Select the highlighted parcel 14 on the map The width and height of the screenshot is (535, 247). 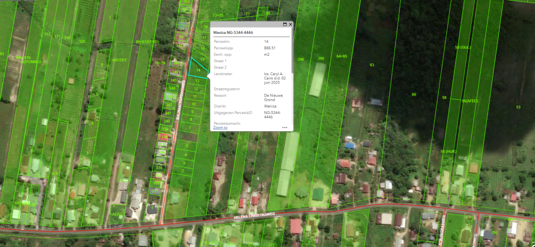pos(198,70)
